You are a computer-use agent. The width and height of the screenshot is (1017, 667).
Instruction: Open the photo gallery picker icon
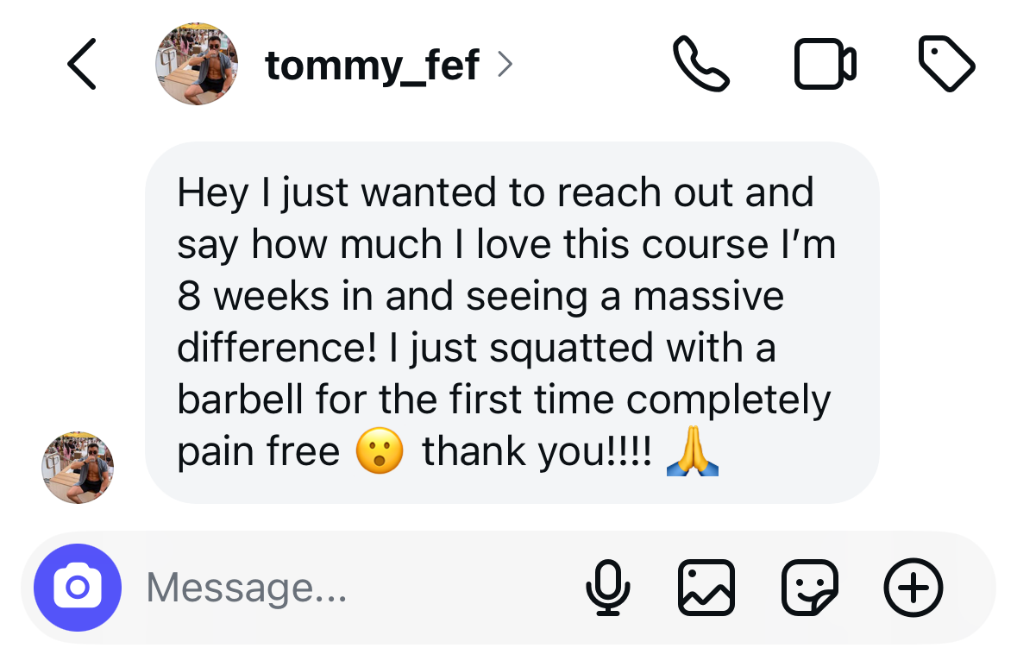coord(706,588)
